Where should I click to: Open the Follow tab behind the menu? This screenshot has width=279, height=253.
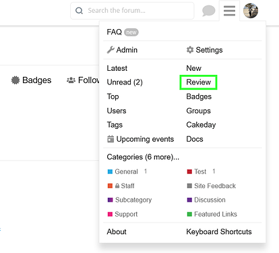click(x=83, y=80)
